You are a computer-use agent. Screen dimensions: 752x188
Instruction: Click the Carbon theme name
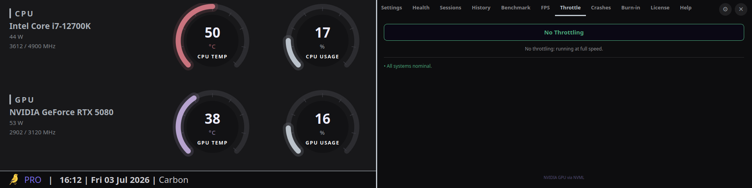tap(174, 180)
